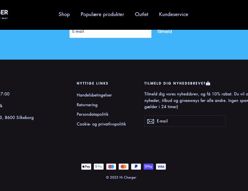Screen dimensions: 248x191
Task: Click the Apple Pay payment icon
Action: pos(86,167)
